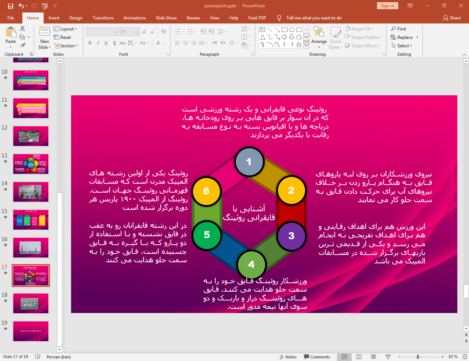This screenshot has height=361, width=469.
Task: Start the Slide Show from the status bar icon
Action: [388, 357]
